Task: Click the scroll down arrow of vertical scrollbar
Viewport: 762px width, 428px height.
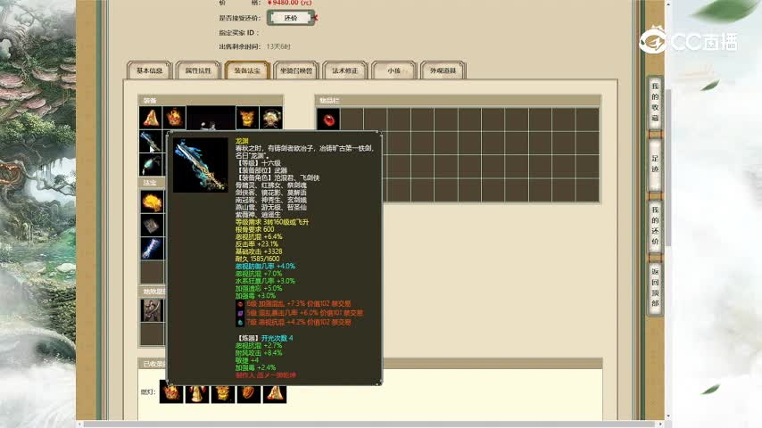Action: click(668, 416)
